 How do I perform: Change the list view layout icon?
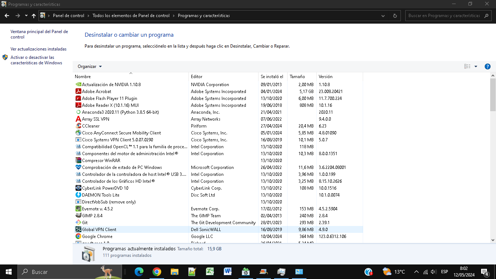tap(467, 66)
